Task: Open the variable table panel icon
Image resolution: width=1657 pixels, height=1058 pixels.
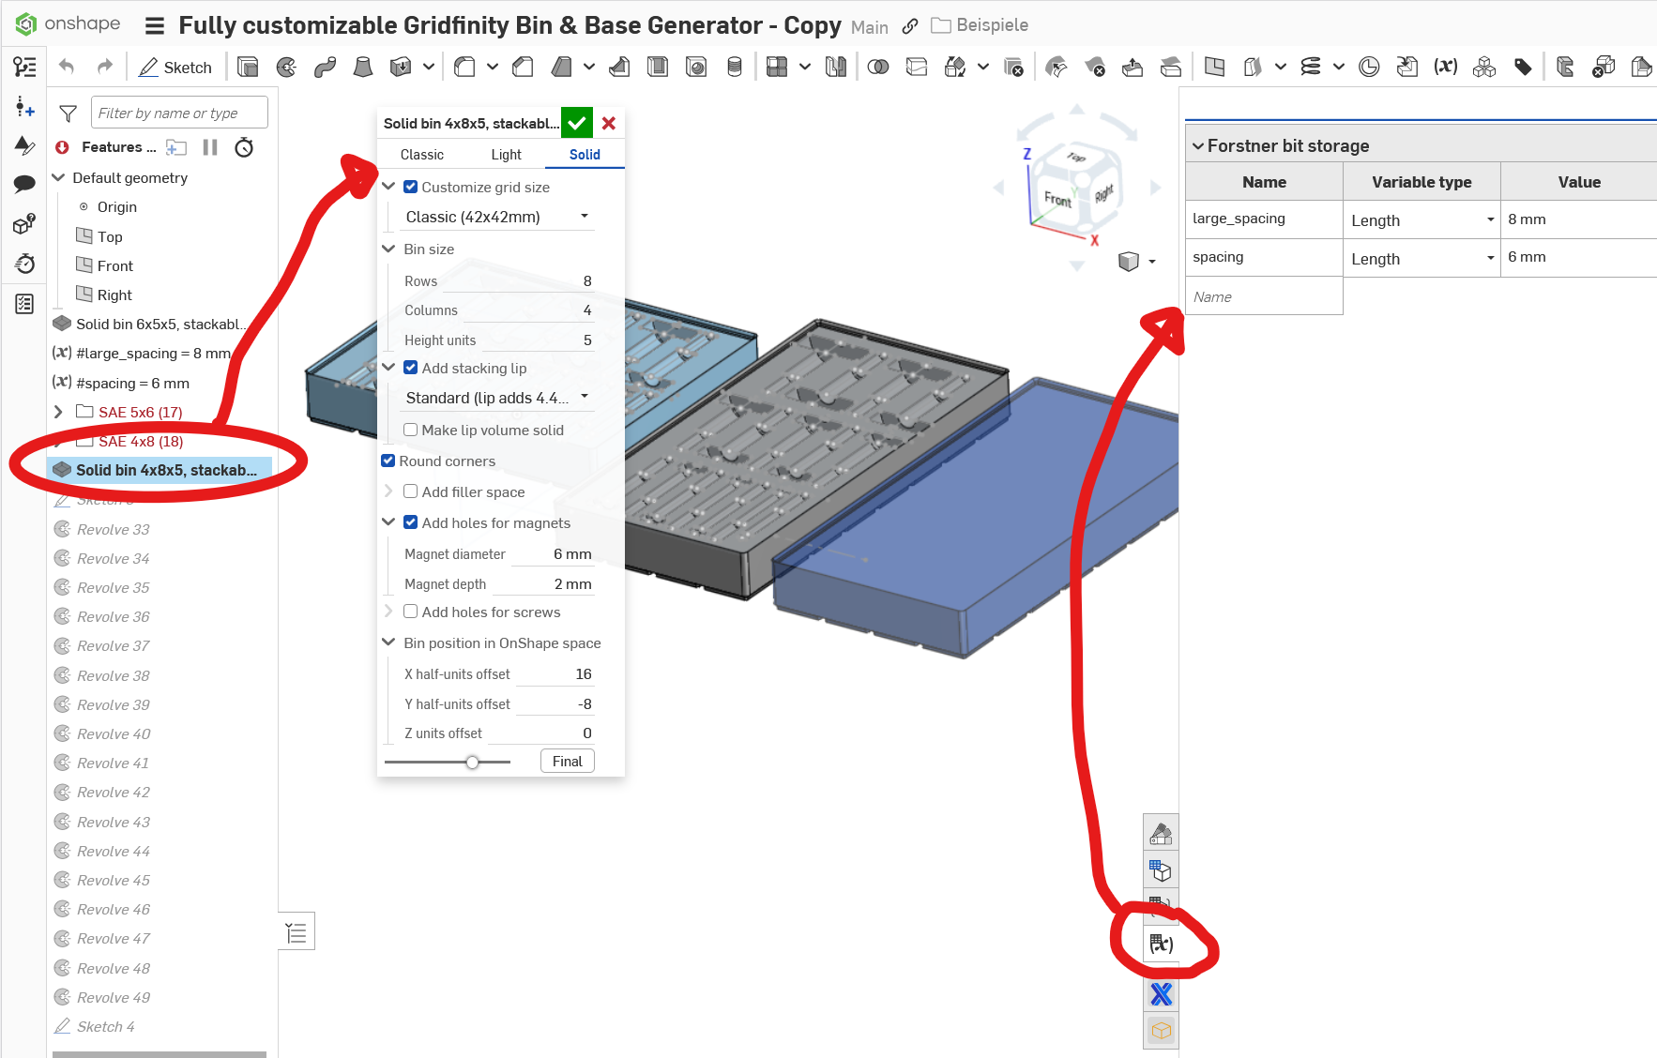Action: [1162, 944]
